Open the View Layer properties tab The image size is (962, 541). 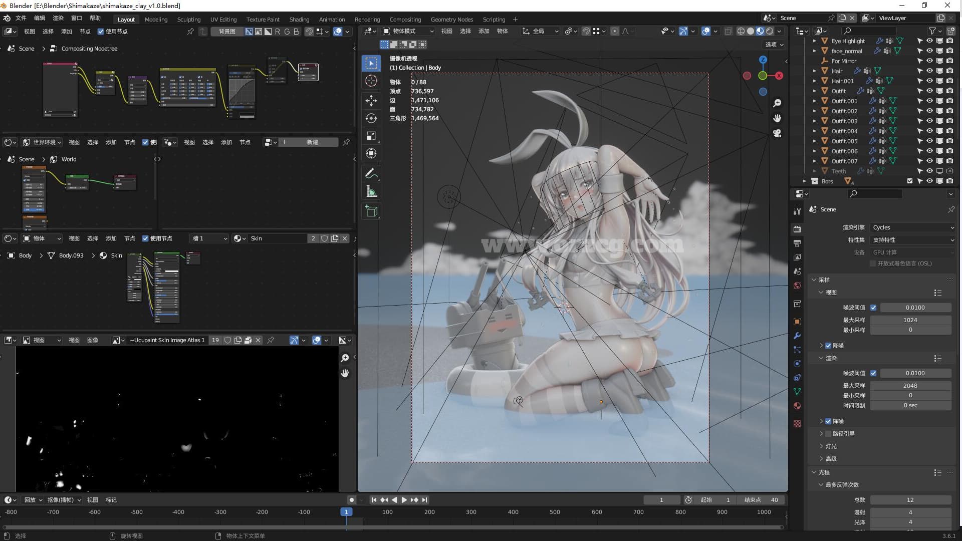point(797,257)
